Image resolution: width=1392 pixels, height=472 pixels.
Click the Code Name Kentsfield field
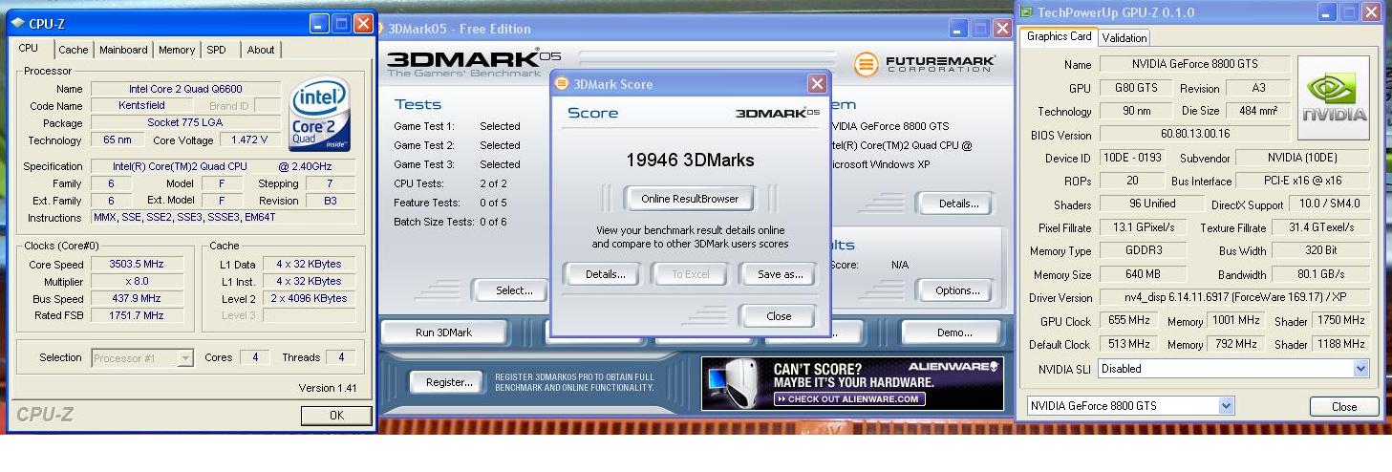click(x=141, y=106)
